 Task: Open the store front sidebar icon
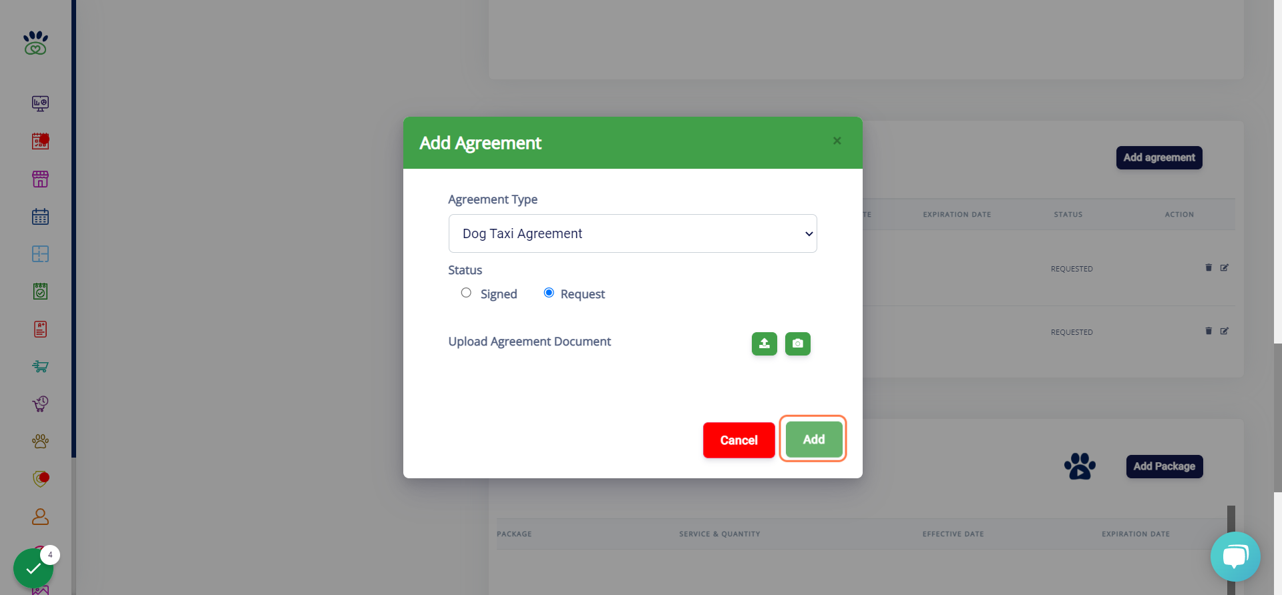tap(40, 179)
